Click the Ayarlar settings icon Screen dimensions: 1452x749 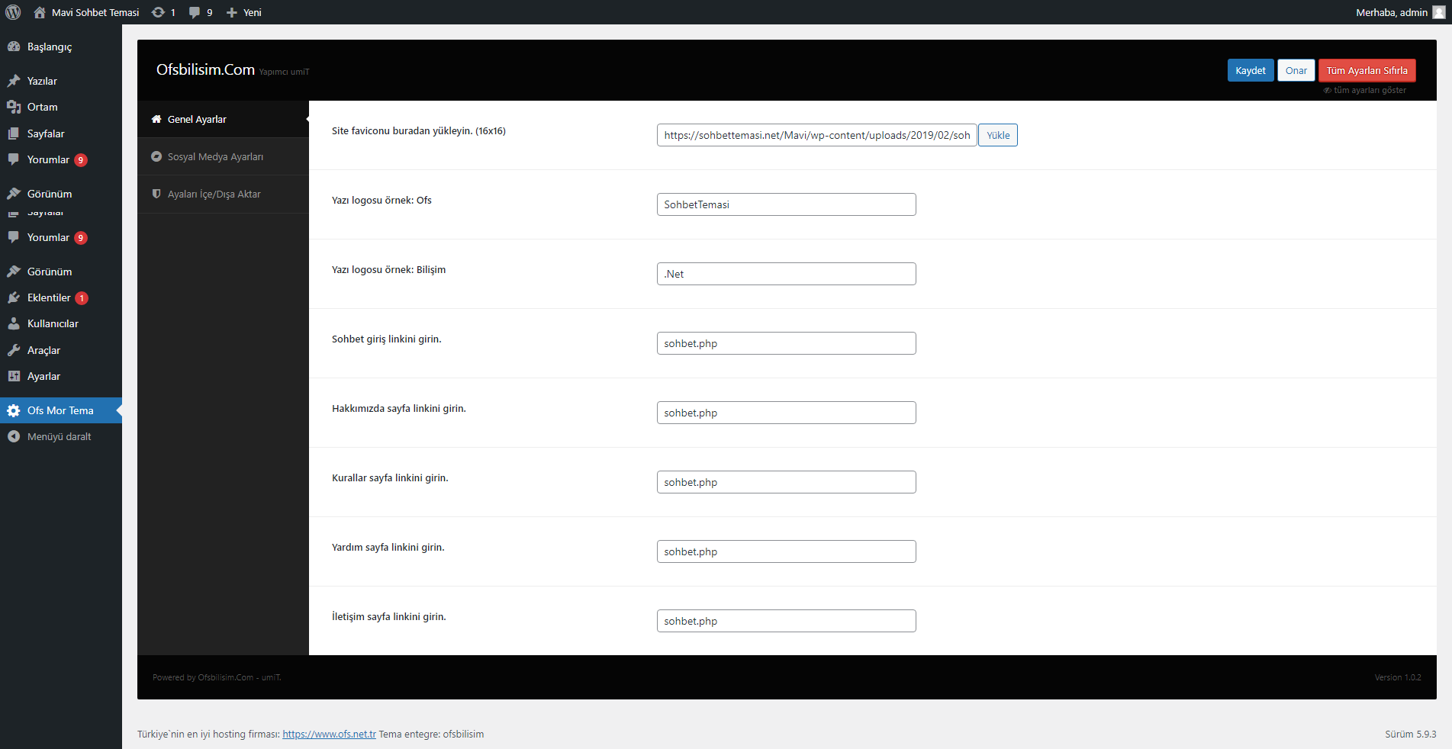(14, 376)
